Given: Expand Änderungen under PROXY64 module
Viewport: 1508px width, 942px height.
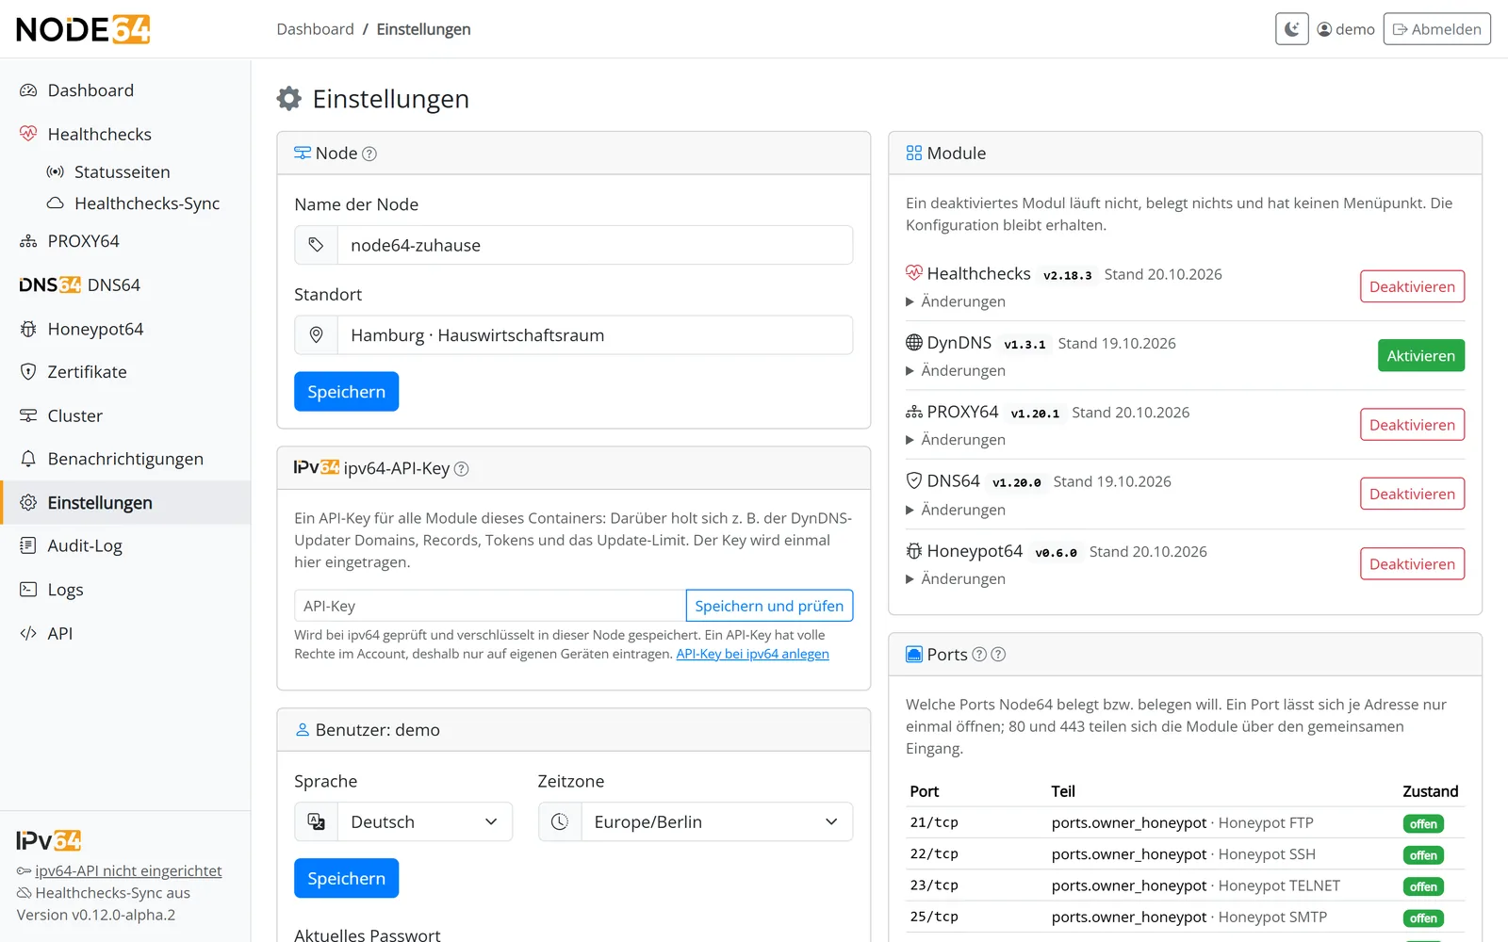Looking at the screenshot, I should (956, 440).
